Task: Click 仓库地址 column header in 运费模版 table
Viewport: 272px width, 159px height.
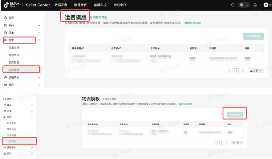Action: [x=155, y=49]
